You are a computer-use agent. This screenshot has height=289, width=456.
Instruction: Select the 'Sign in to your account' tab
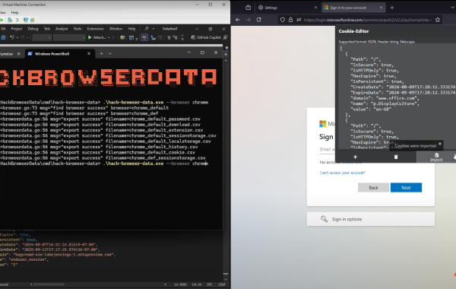(353, 8)
